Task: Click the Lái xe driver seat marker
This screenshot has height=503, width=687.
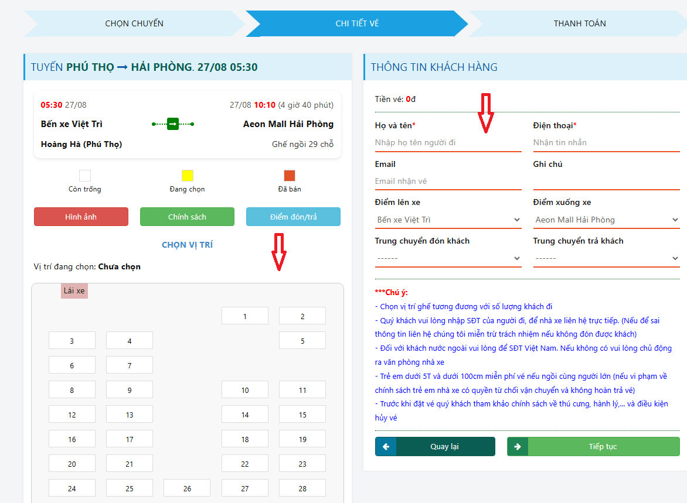Action: coord(74,291)
